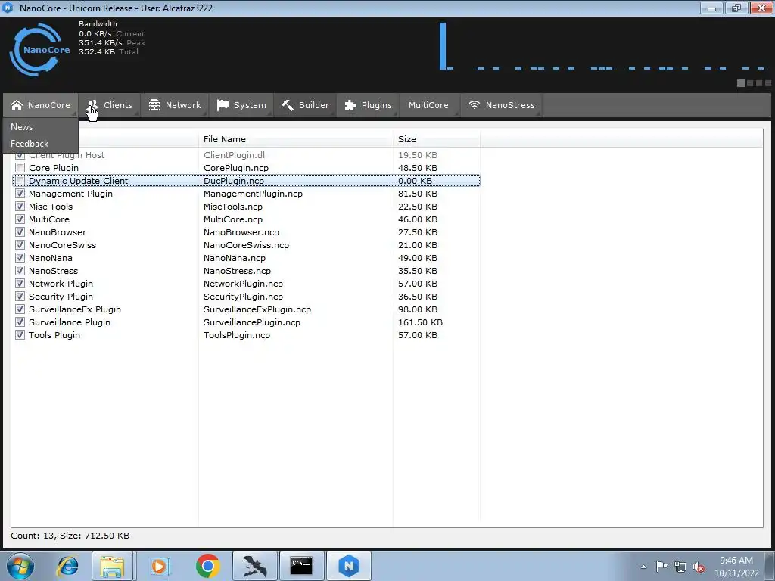
Task: Select the ClientPlugin.dll file name
Action: (x=235, y=155)
